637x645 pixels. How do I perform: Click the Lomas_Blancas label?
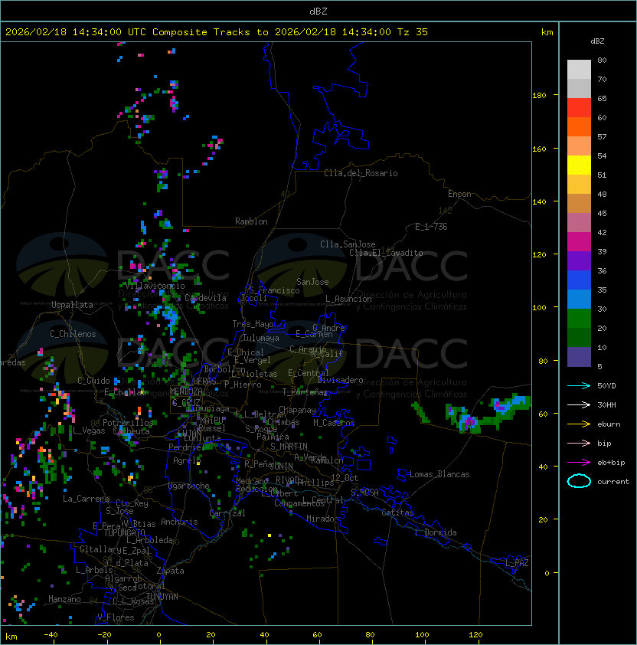439,474
